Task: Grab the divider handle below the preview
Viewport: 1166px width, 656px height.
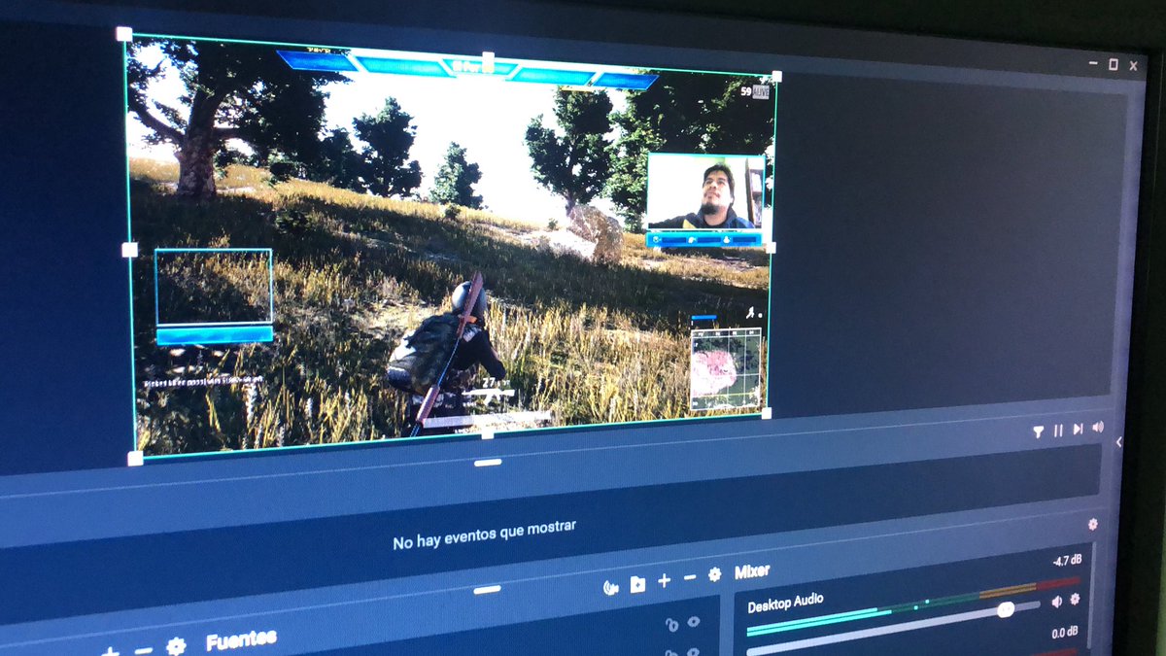Action: (488, 463)
